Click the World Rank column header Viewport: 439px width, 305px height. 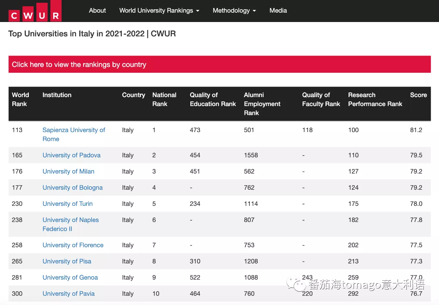pos(20,99)
